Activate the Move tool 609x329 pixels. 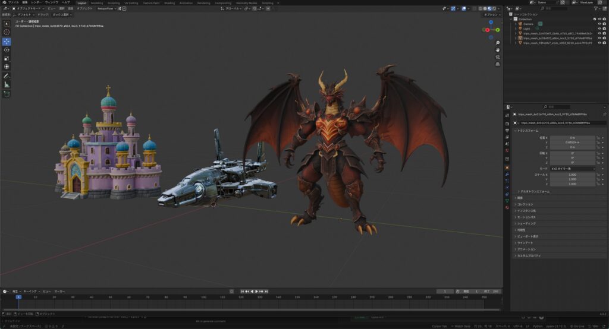7,42
